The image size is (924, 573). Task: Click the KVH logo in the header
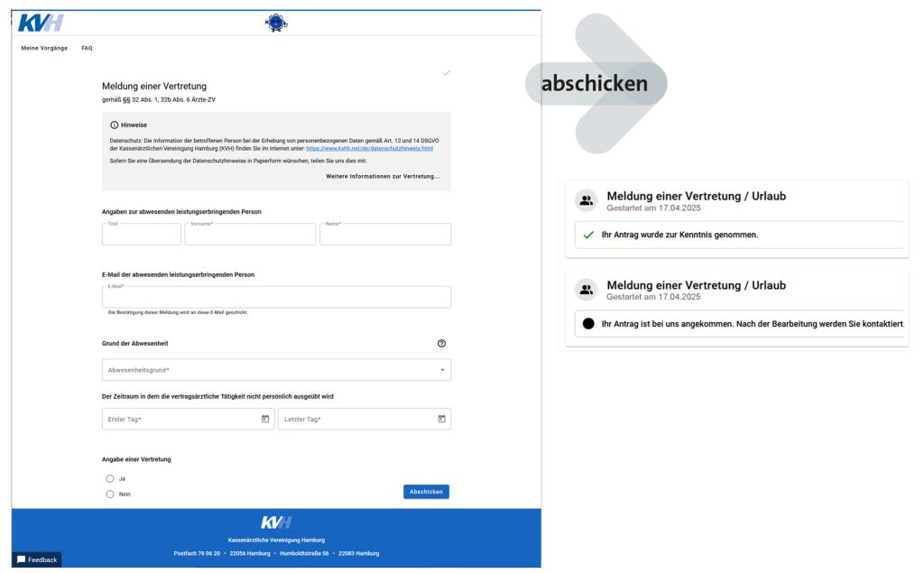pyautogui.click(x=41, y=23)
